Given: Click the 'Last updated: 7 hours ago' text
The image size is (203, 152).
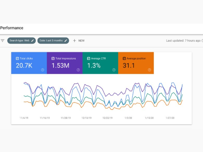Looking at the screenshot, I should point(183,41).
